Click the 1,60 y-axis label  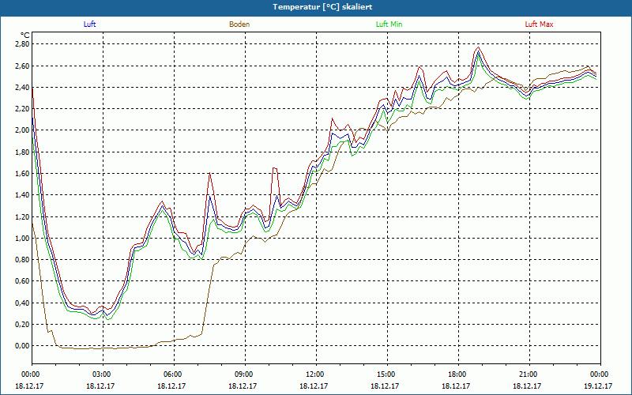22,173
